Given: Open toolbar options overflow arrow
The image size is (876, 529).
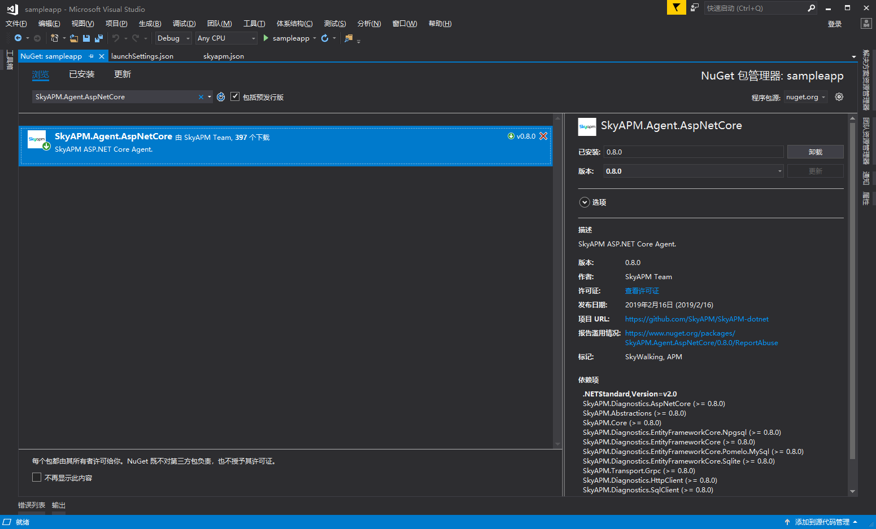Looking at the screenshot, I should (x=359, y=40).
